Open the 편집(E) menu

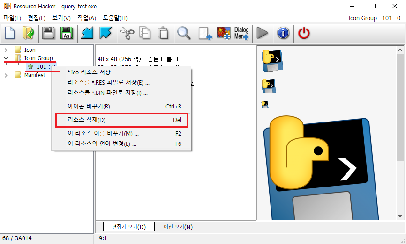pos(37,18)
